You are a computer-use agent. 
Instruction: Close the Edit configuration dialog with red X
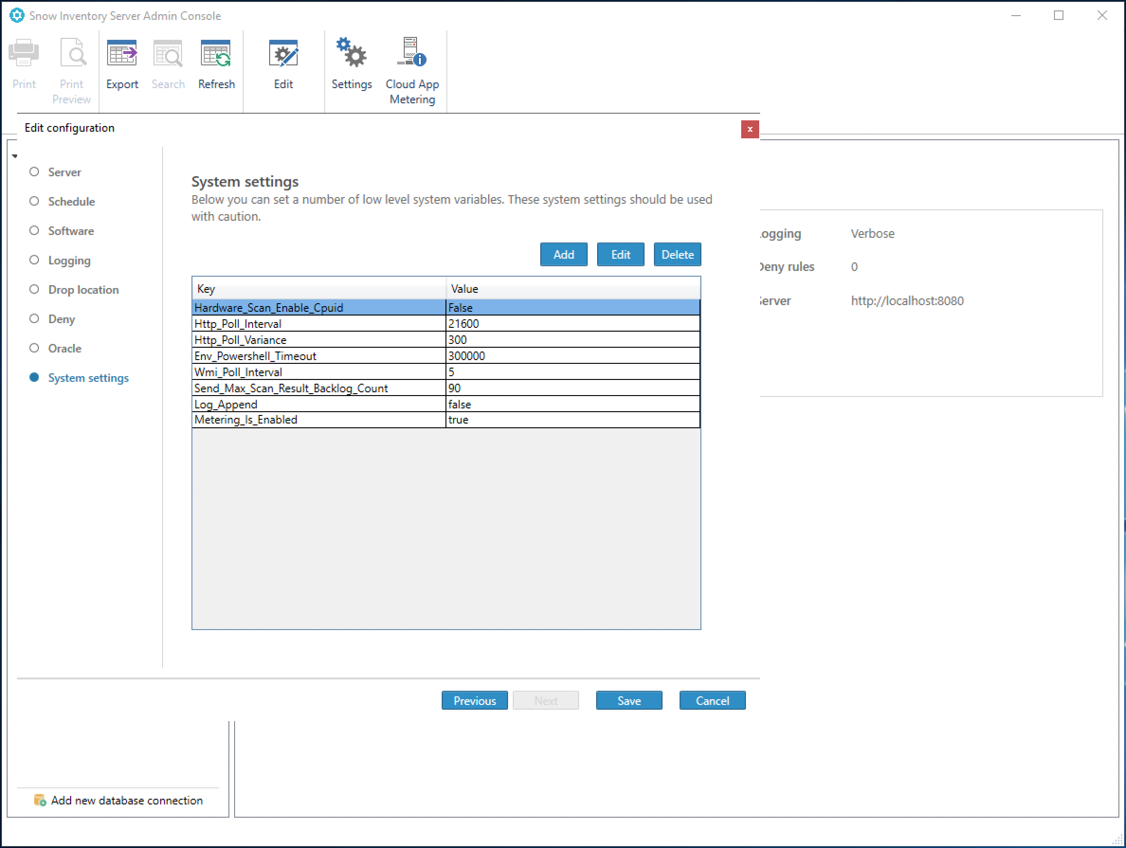pyautogui.click(x=750, y=129)
